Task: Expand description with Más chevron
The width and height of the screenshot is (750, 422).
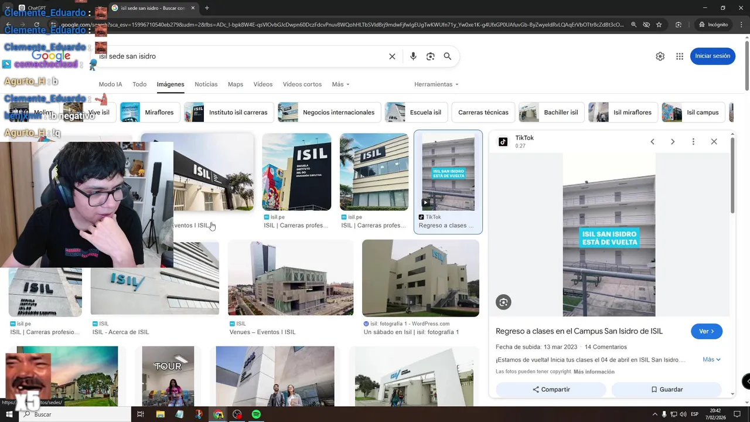Action: 712,359
